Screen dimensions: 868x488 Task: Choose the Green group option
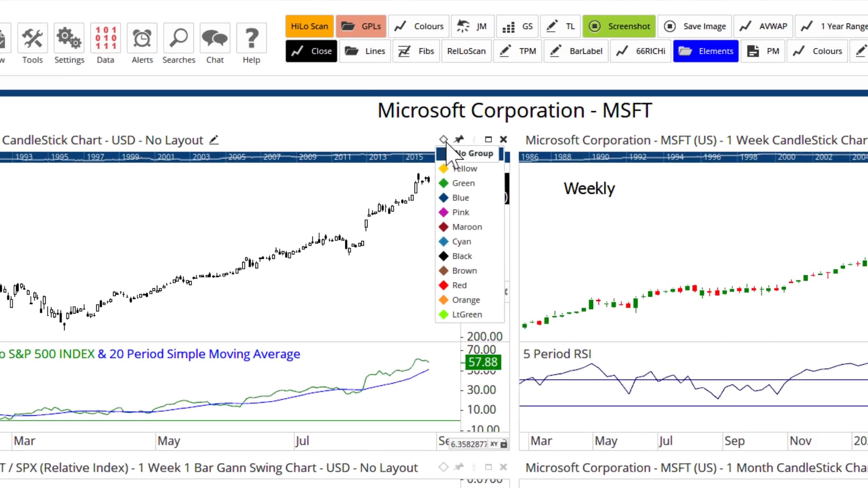[470, 183]
